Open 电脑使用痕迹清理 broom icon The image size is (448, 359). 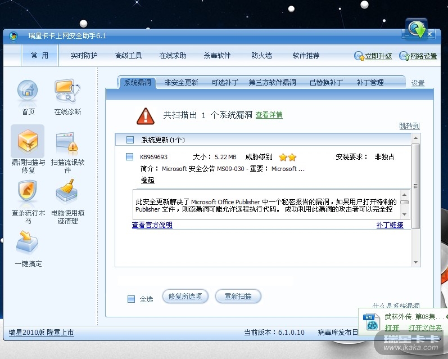coord(67,191)
